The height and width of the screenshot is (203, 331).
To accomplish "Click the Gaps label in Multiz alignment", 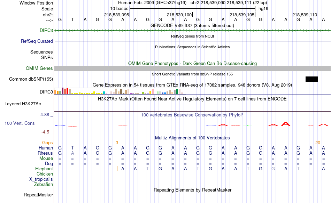I will point(47,143).
